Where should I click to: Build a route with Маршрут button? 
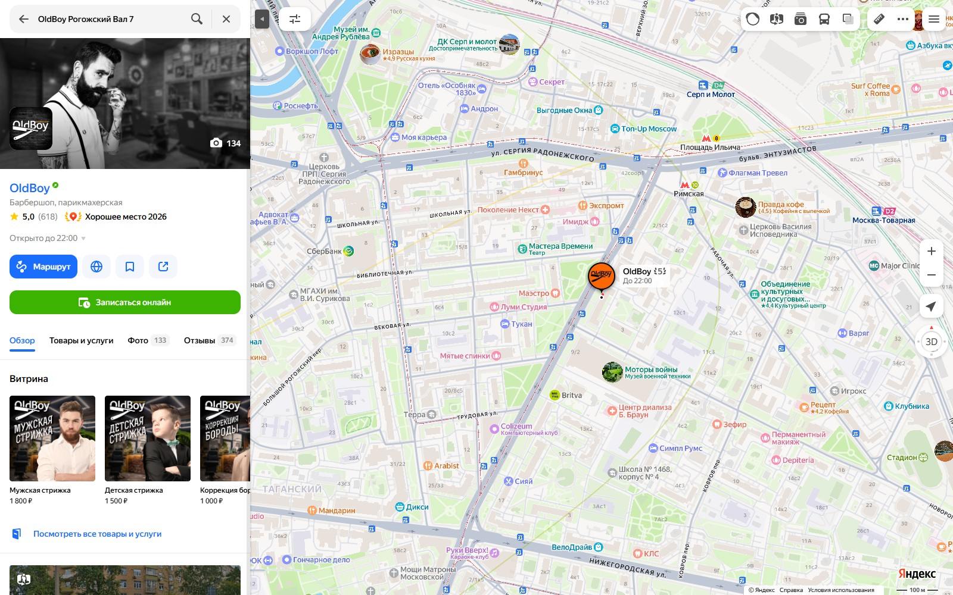[x=43, y=267]
